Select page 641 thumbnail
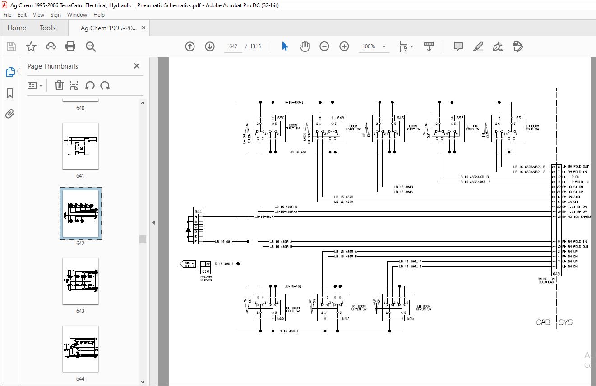 click(x=80, y=146)
